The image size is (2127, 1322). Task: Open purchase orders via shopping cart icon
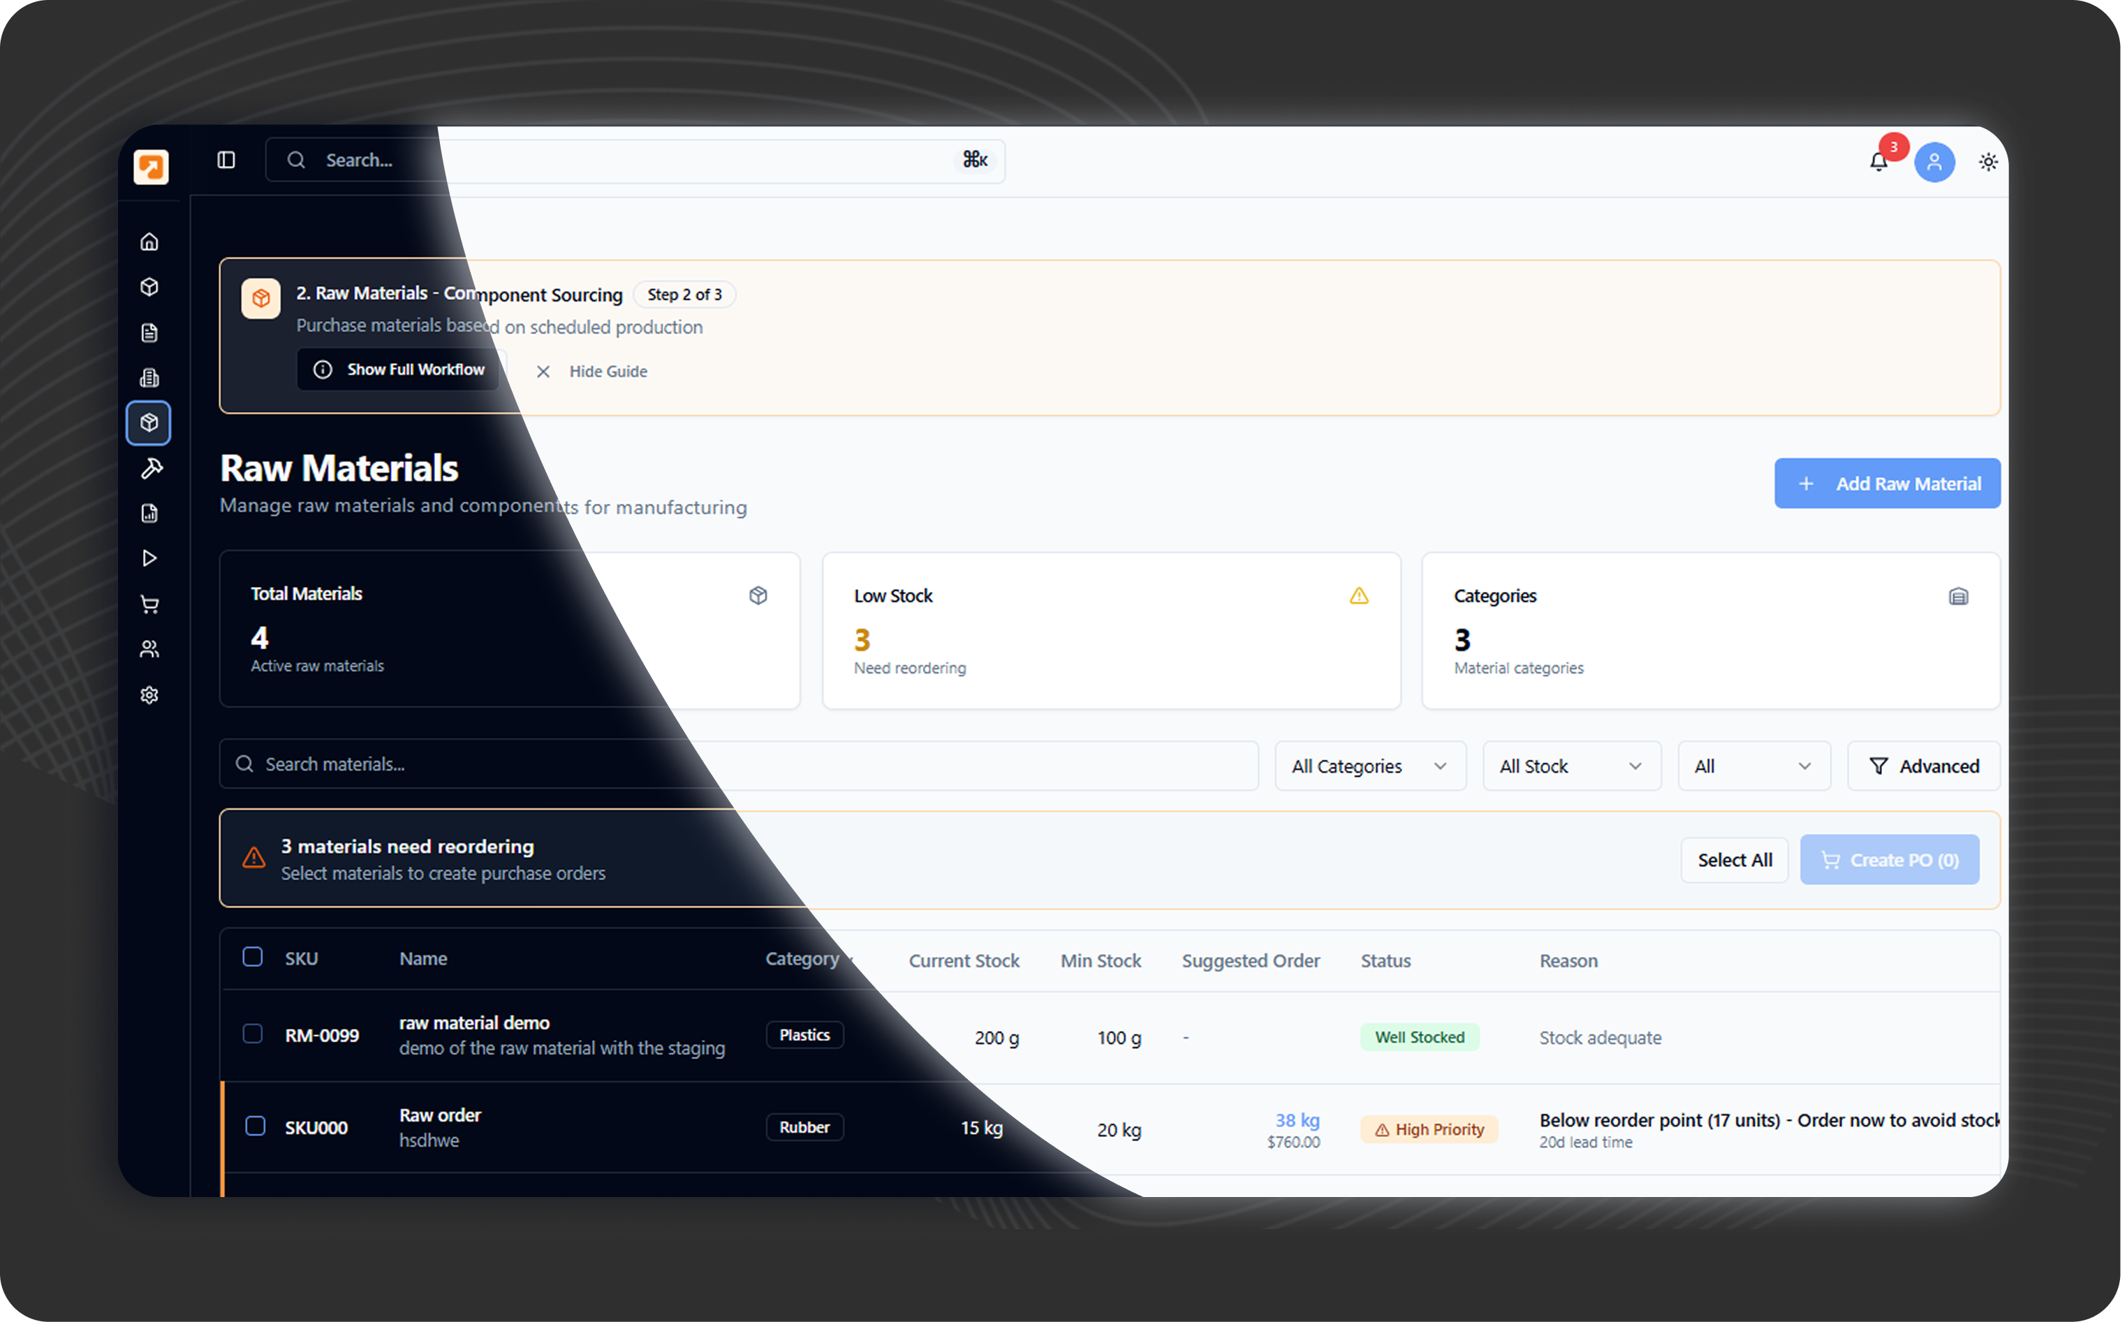[x=149, y=605]
